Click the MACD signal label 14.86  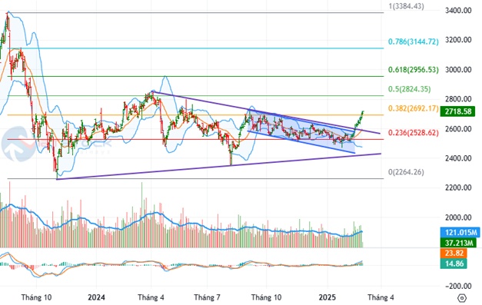coord(454,264)
